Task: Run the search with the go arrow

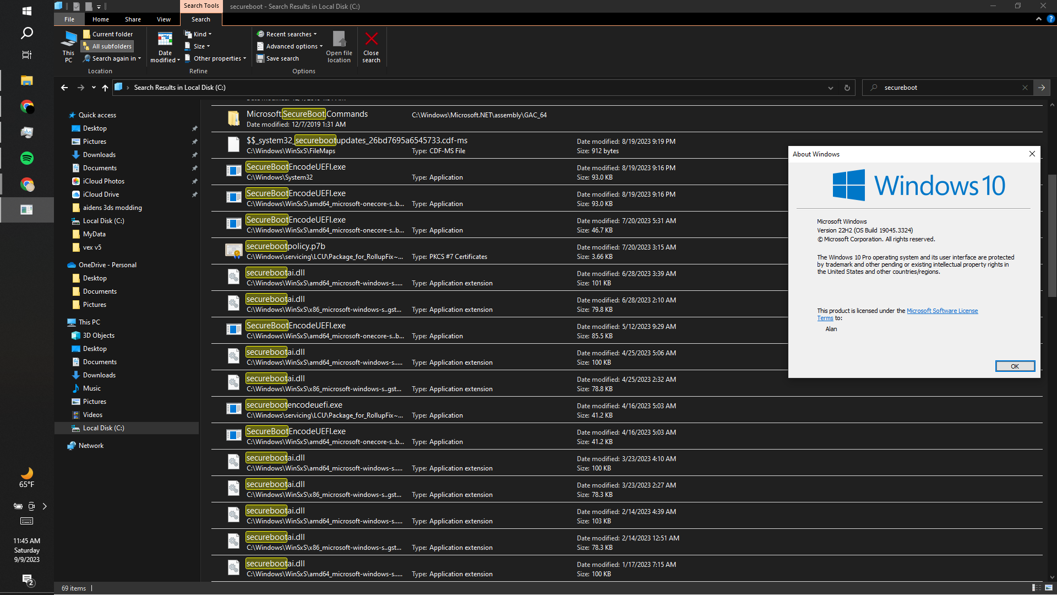Action: point(1042,88)
